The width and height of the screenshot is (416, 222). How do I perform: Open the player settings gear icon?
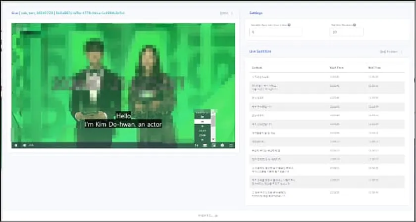coord(222,145)
